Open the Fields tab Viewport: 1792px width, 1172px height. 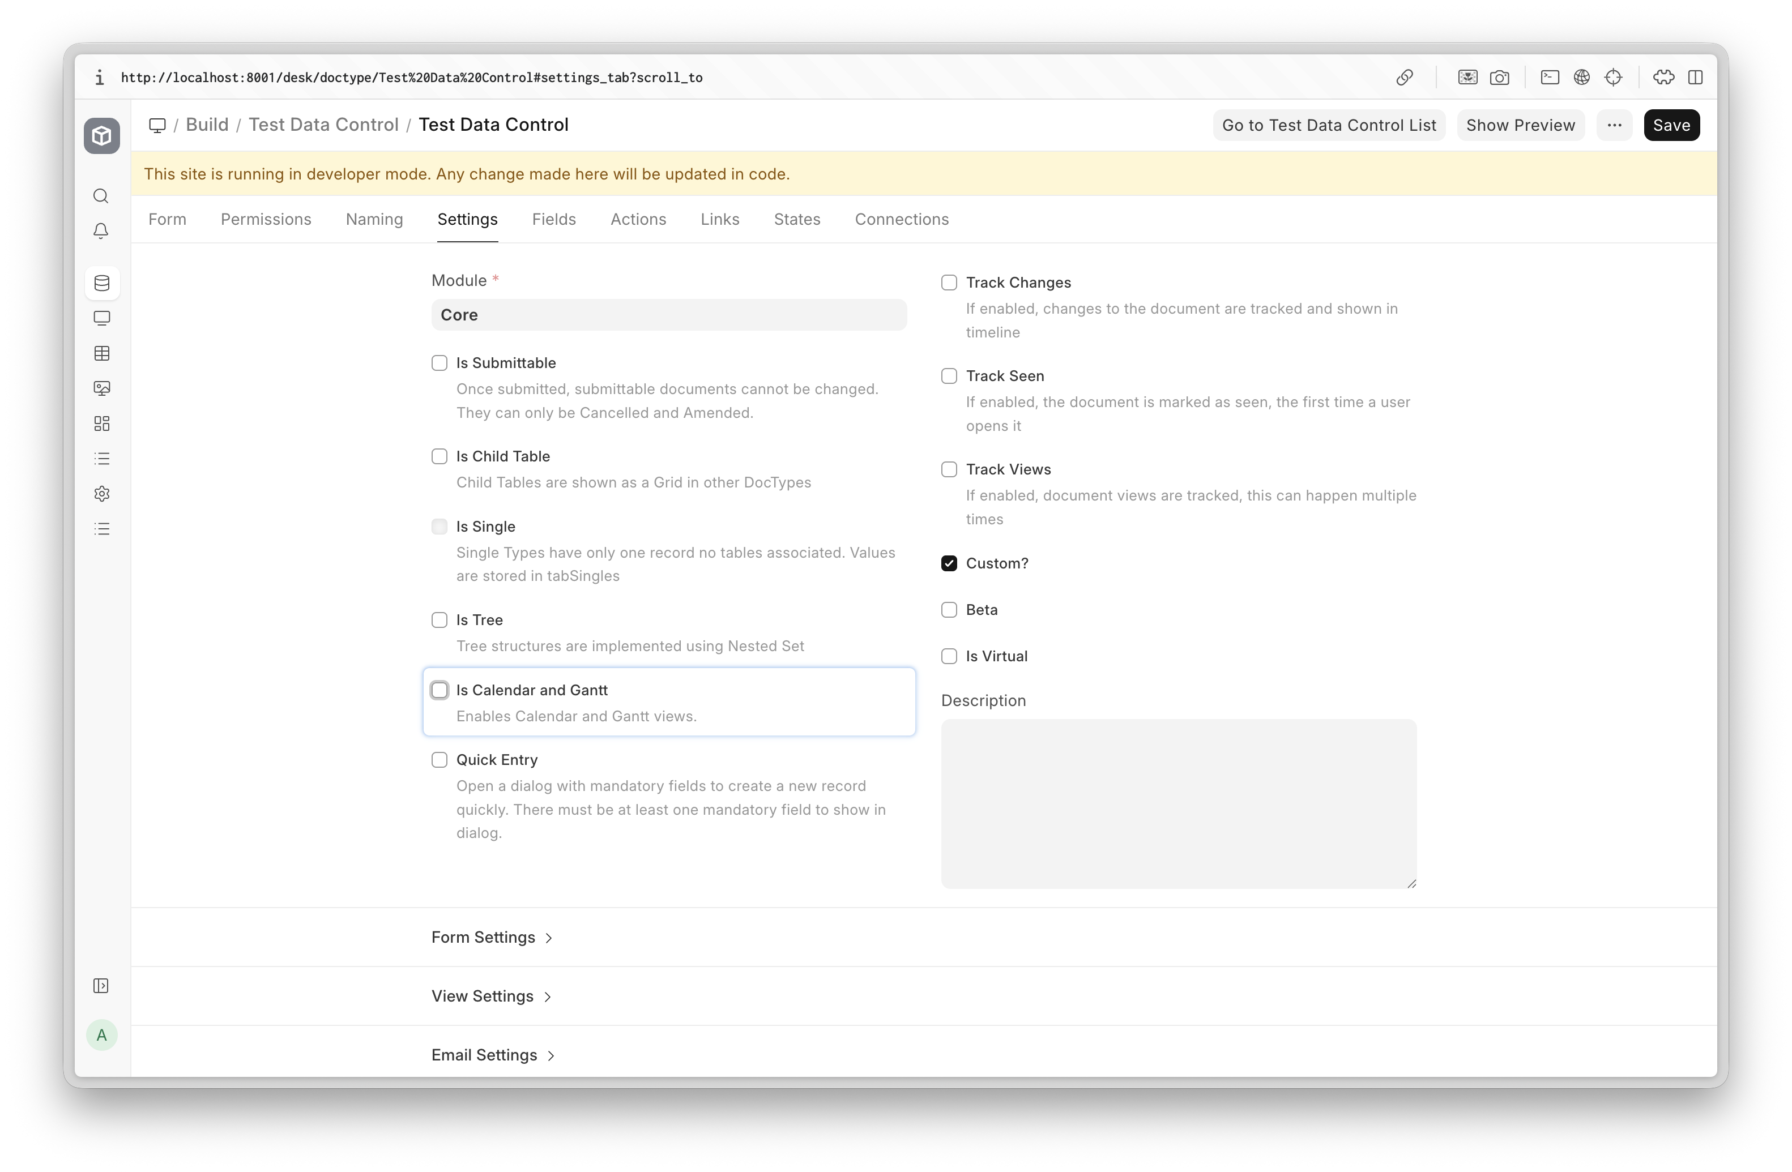pos(553,219)
